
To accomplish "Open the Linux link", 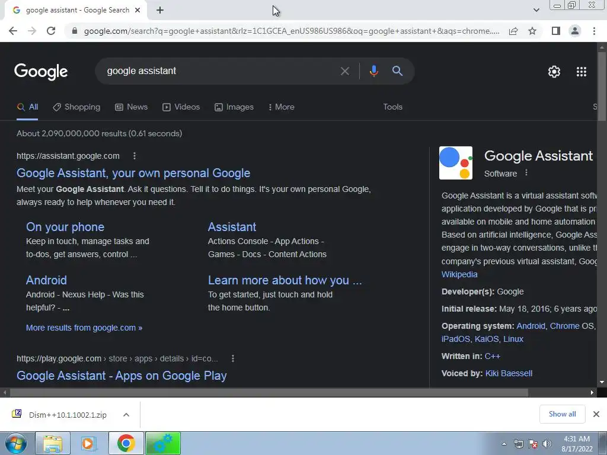I will tap(513, 339).
